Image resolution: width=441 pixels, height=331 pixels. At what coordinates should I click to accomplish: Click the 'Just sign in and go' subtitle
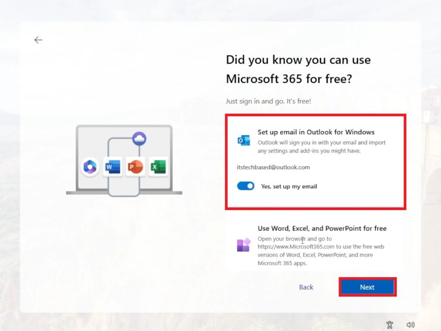(x=268, y=101)
